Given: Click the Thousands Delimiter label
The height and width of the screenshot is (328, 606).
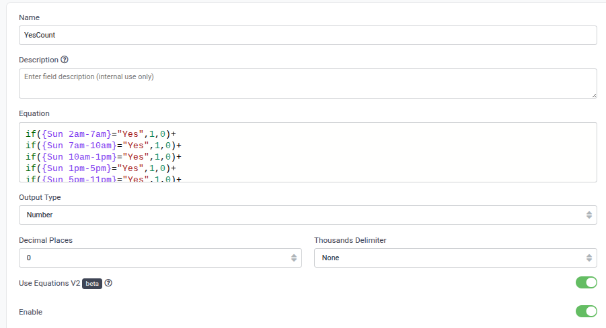Looking at the screenshot, I should coord(350,240).
